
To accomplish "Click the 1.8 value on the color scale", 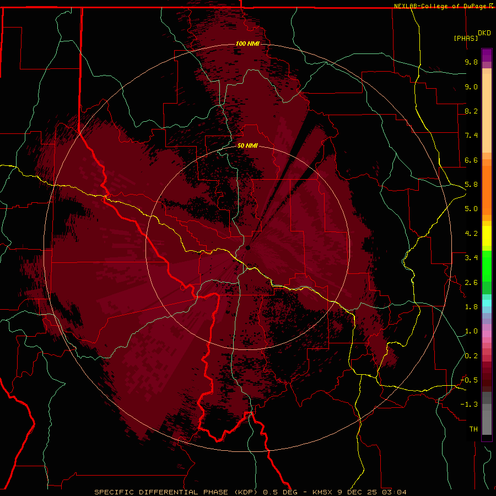I will 471,307.
